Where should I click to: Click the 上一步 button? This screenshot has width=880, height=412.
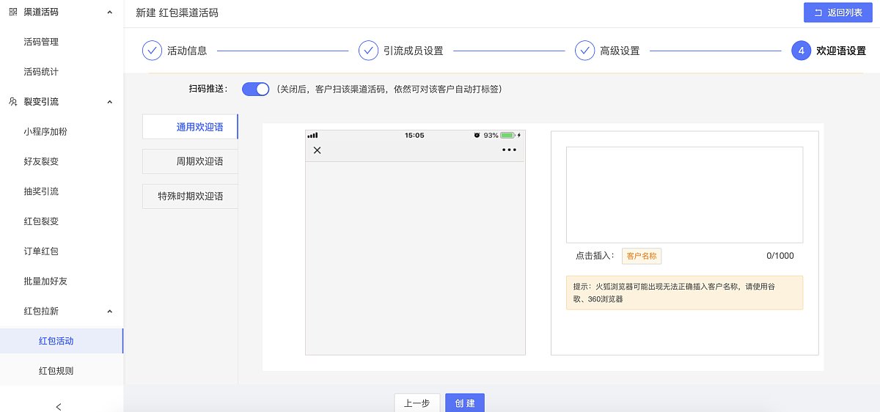(417, 403)
